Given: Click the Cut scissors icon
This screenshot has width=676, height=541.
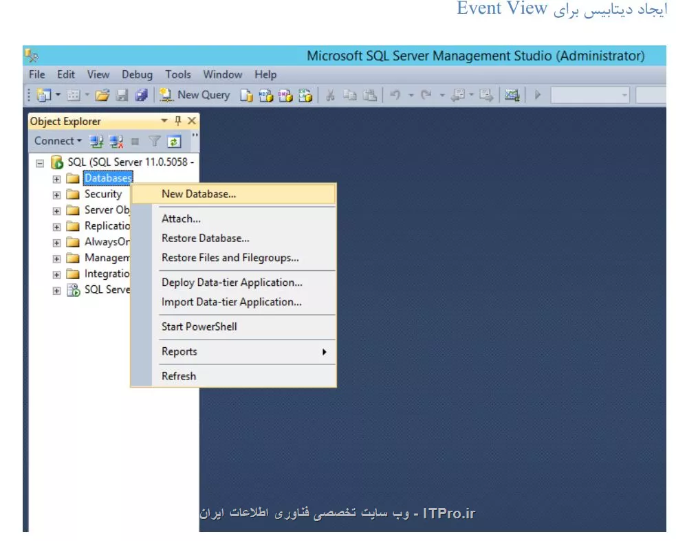Looking at the screenshot, I should [x=330, y=95].
